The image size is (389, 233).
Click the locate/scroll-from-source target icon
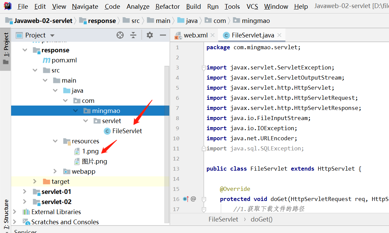tap(120, 35)
